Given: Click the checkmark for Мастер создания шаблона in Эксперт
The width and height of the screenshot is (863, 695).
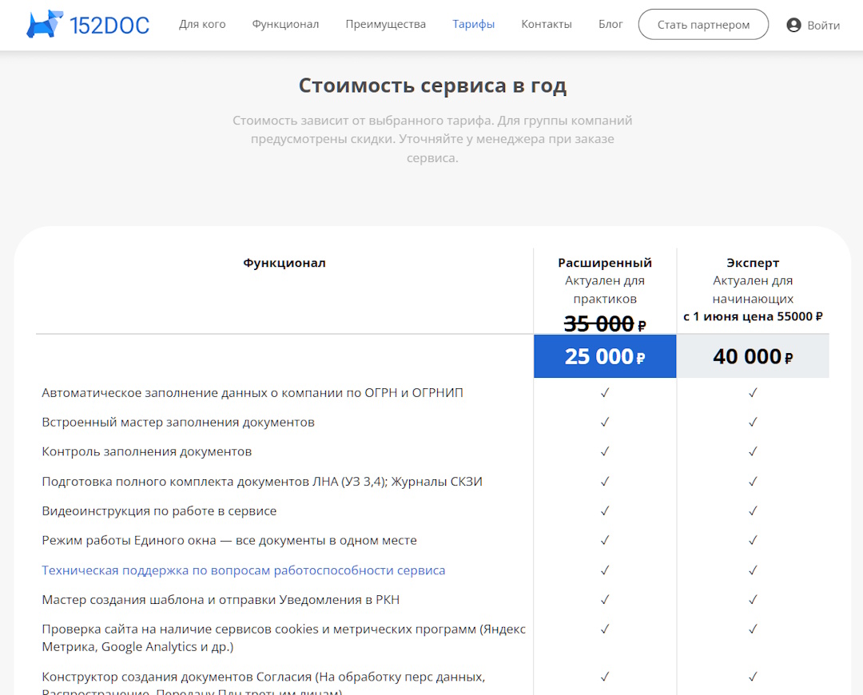Looking at the screenshot, I should point(752,600).
